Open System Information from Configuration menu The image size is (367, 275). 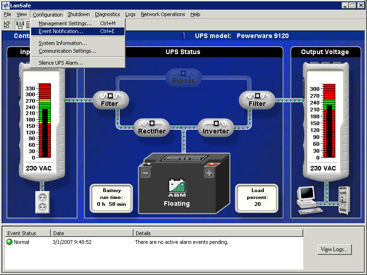pyautogui.click(x=78, y=43)
